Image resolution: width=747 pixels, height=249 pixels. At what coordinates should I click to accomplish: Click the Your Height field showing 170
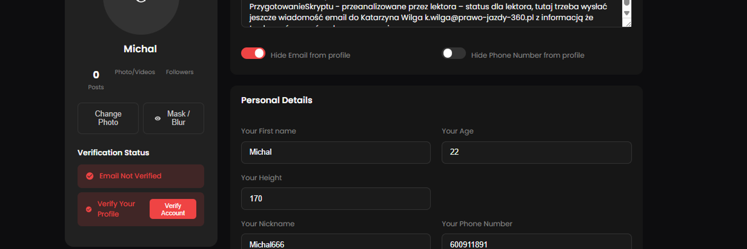click(336, 199)
